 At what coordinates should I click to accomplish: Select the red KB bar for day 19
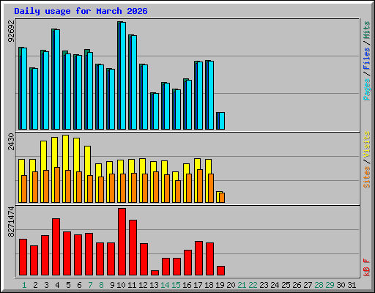(221, 271)
